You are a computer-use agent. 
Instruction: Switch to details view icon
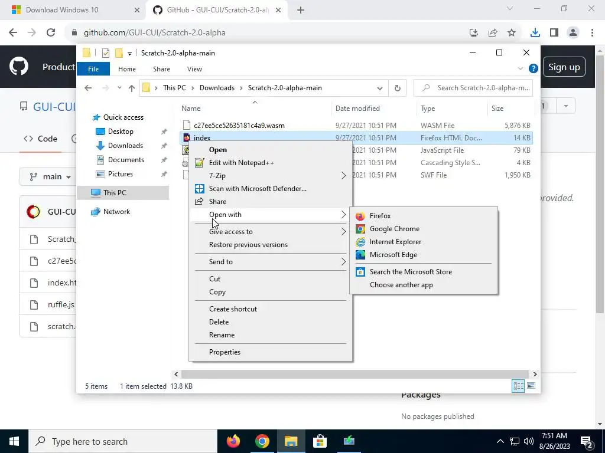pyautogui.click(x=518, y=386)
